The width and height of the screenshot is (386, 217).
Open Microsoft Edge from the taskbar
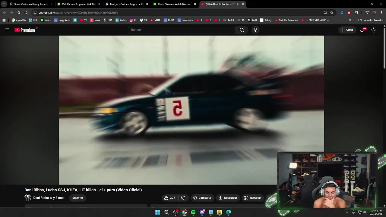[x=229, y=212]
